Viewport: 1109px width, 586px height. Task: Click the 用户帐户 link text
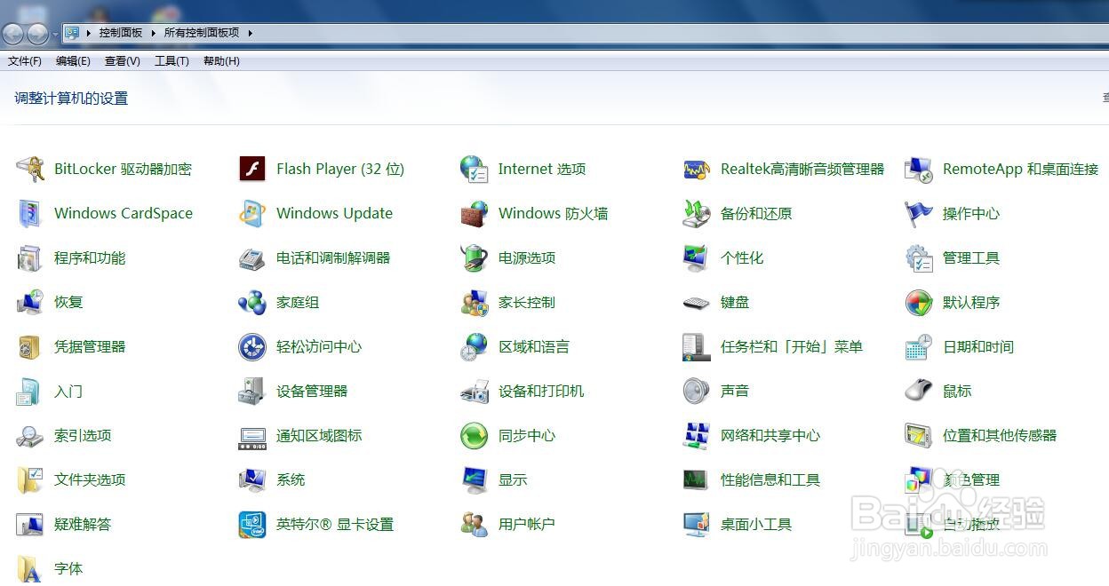click(x=527, y=524)
